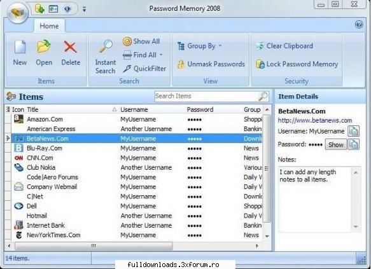Expand the quick-access toolbar customize arrow

pos(84,9)
